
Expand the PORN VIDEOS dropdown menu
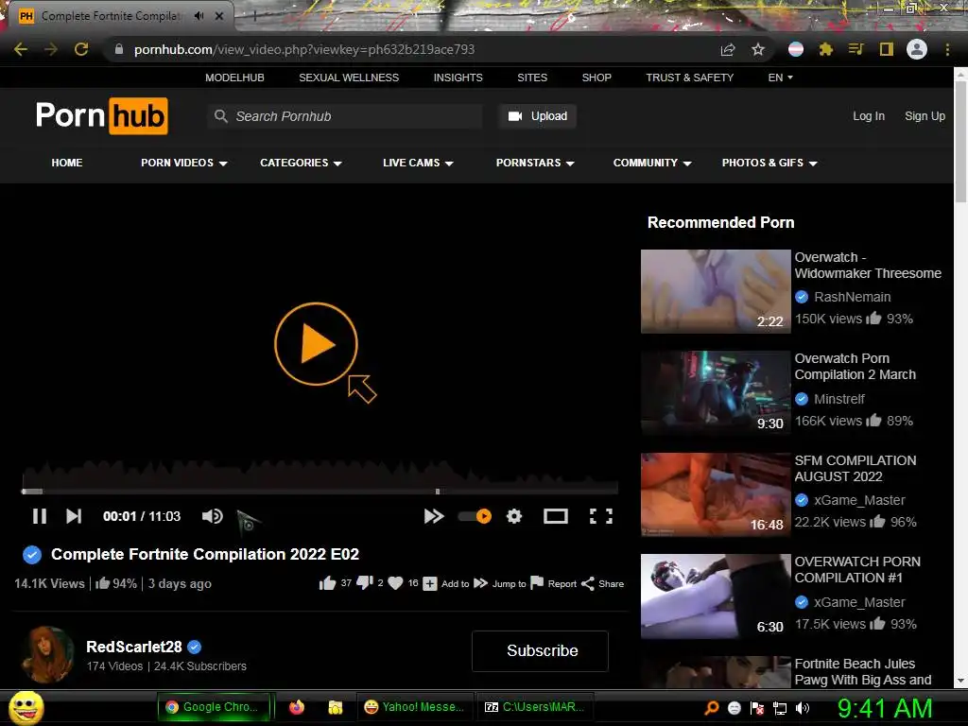coord(184,163)
